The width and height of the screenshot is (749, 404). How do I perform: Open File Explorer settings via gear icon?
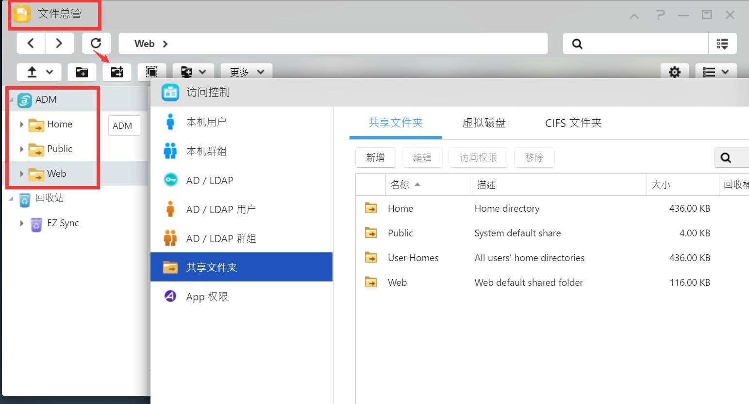pos(674,72)
